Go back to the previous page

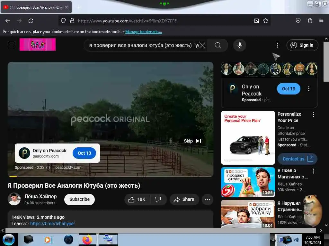tap(8, 21)
